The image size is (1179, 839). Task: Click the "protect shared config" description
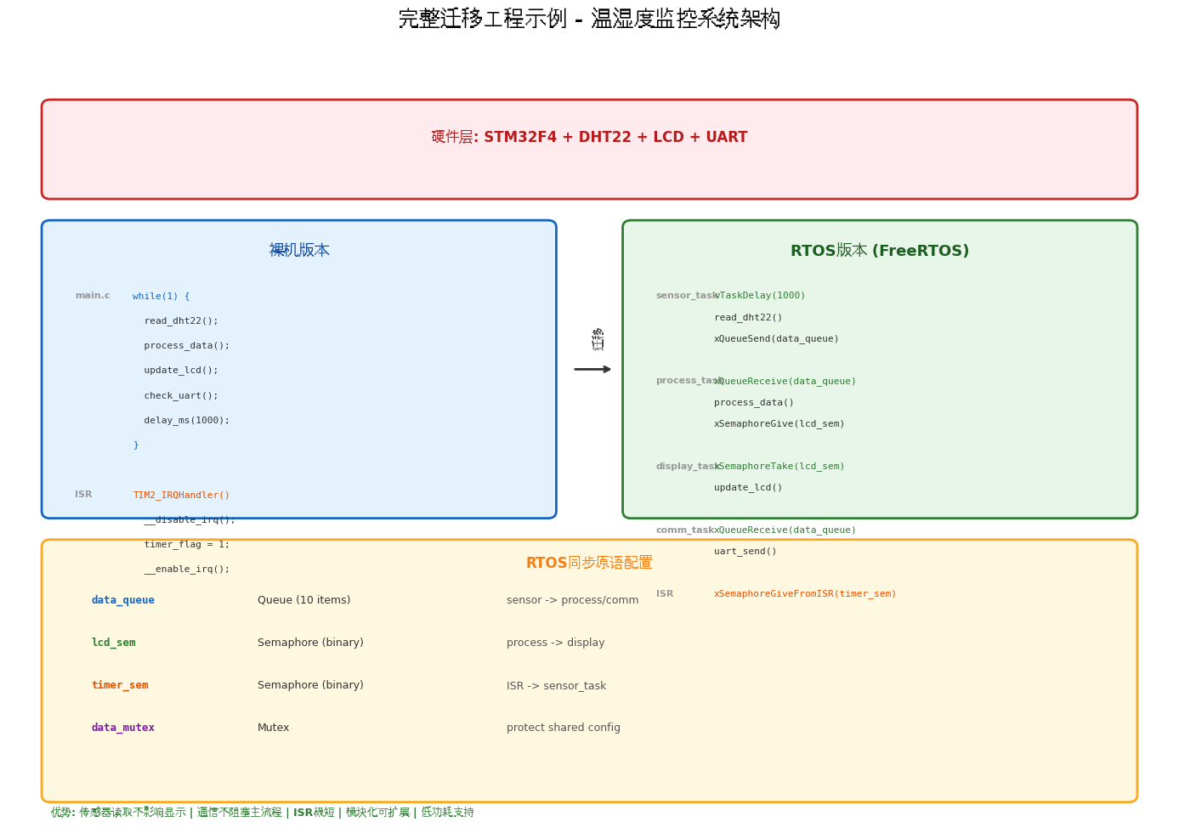564,728
